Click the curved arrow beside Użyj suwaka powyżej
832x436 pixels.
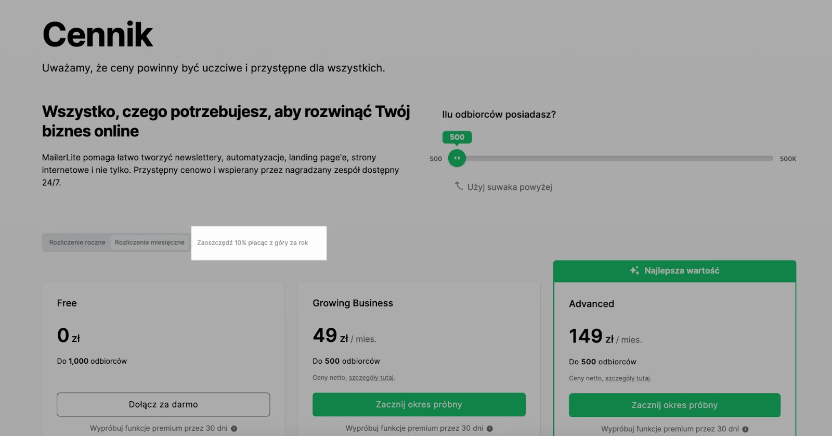tap(459, 186)
